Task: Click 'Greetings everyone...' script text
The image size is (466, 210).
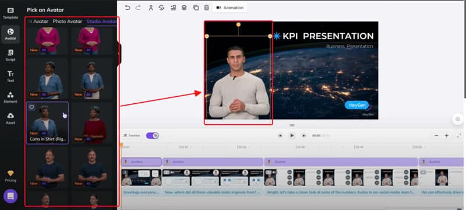Action: (x=141, y=192)
